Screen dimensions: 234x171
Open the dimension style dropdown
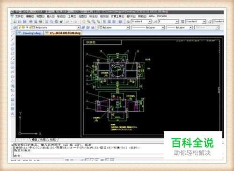(177, 21)
